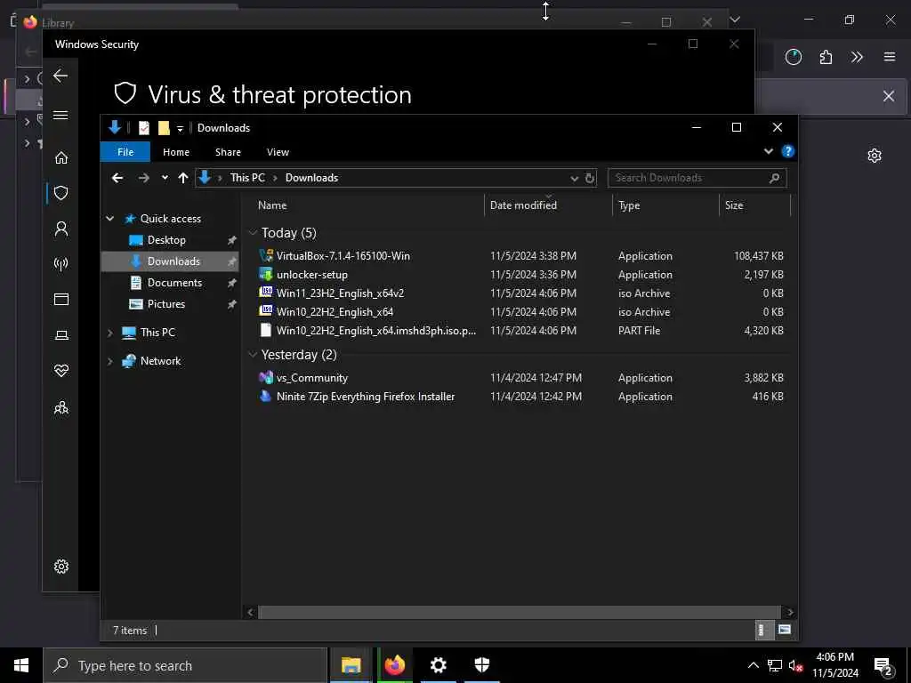Open the File menu in Explorer

click(125, 152)
